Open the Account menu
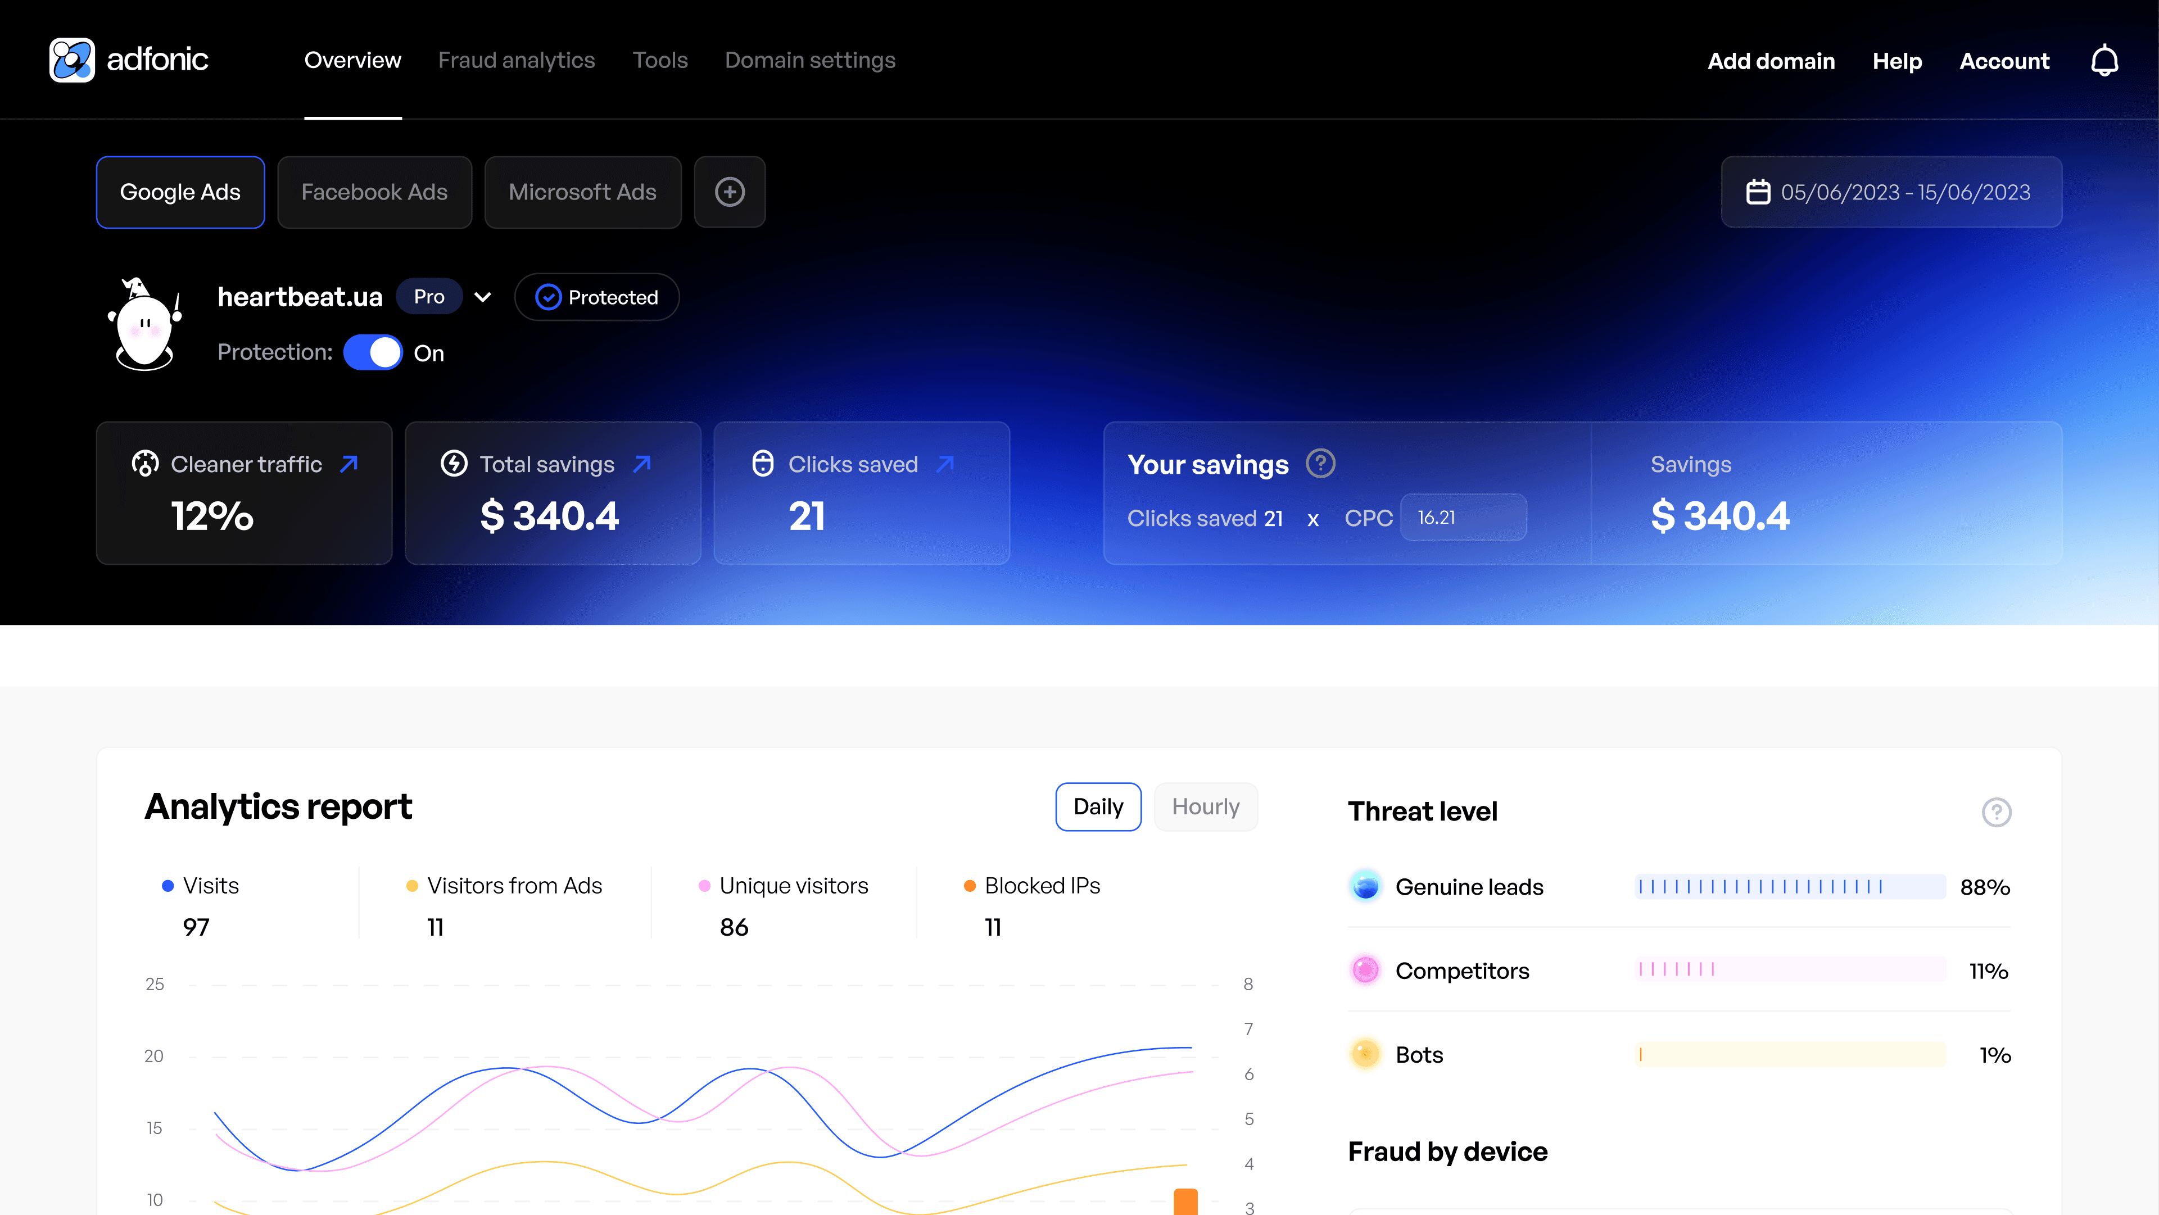2159x1215 pixels. [x=2004, y=61]
